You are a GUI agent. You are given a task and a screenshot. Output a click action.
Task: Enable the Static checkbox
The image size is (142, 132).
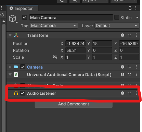pos(117,17)
